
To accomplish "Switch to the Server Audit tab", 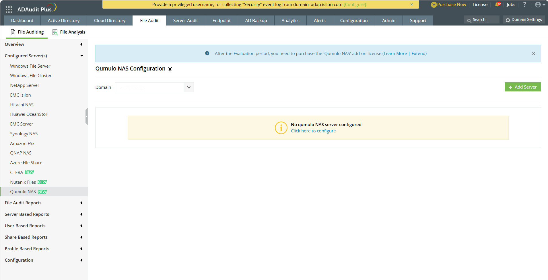I will [x=185, y=20].
